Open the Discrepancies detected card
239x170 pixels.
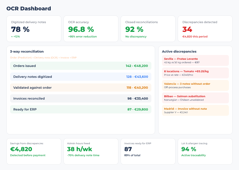(x=205, y=28)
